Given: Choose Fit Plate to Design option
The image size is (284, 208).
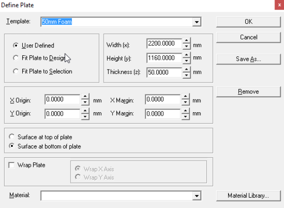Looking at the screenshot, I should click(x=16, y=58).
